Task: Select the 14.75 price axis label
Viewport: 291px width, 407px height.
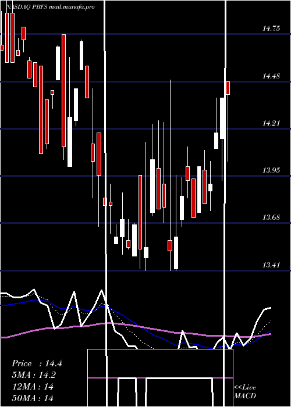Action: click(x=271, y=28)
